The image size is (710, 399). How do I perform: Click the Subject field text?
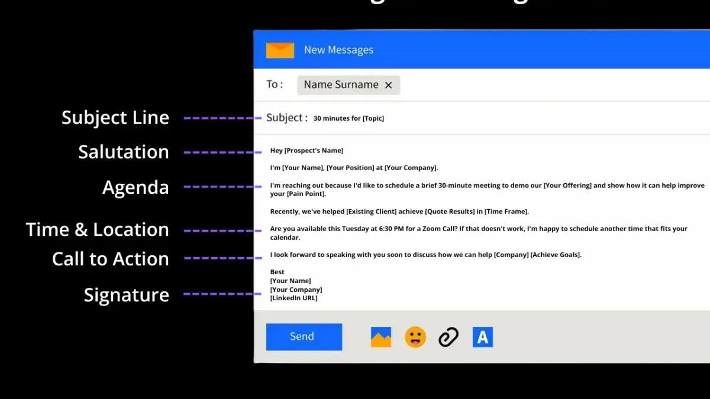[x=348, y=118]
